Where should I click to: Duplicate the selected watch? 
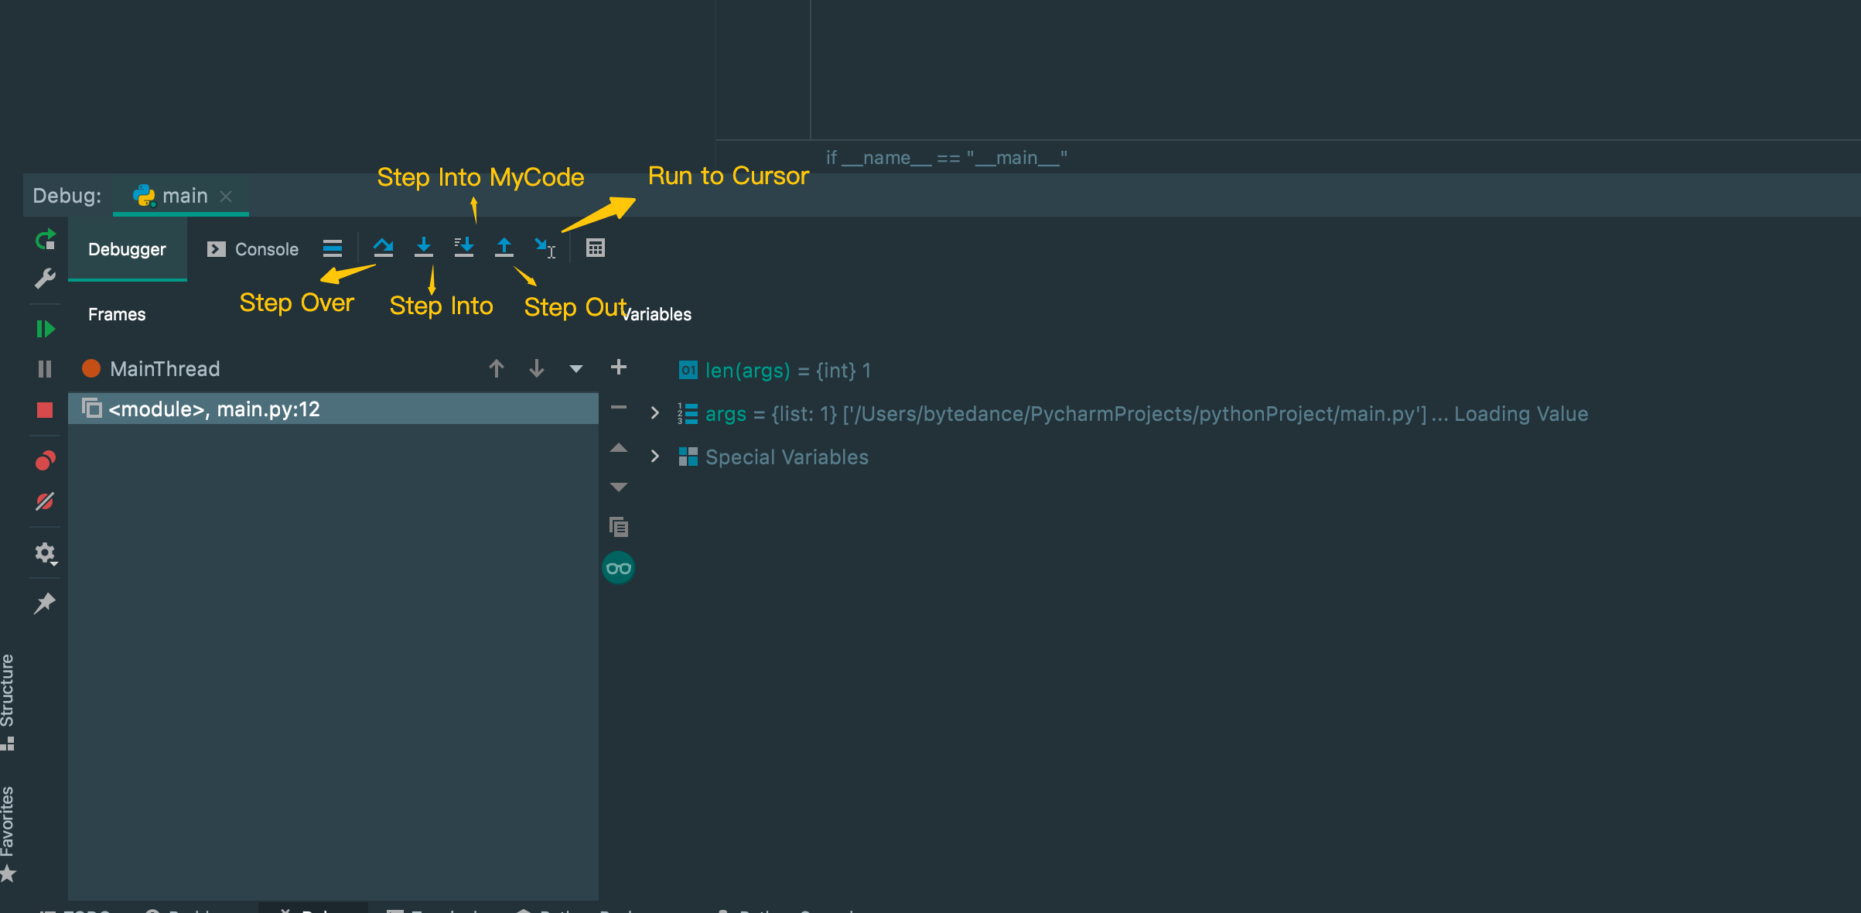[619, 528]
